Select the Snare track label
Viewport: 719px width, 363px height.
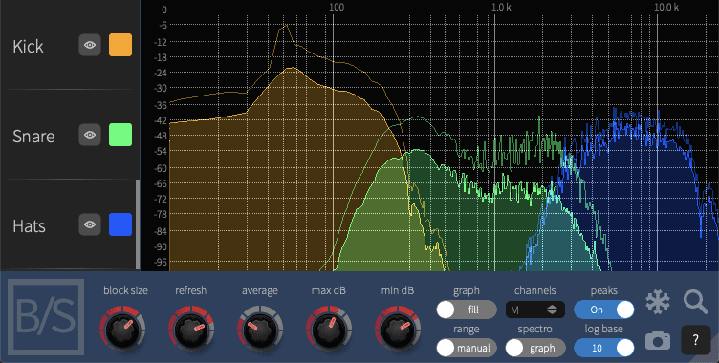tap(33, 136)
